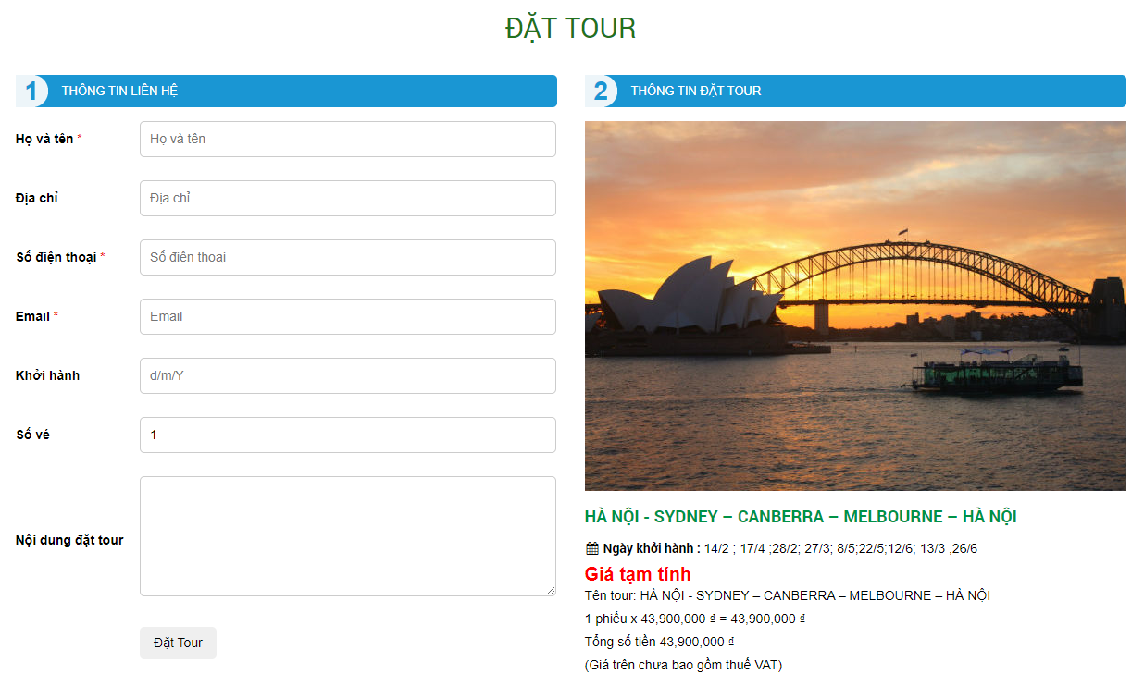Screen dimensions: 1144x686
Task: Click the Họ và tên label
Action: coord(49,139)
